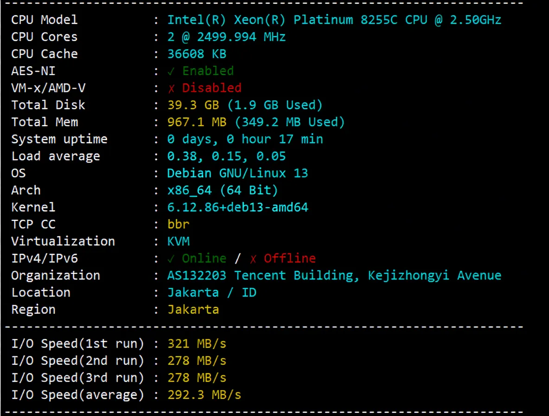Click the Virtualization value KVM

pos(179,241)
